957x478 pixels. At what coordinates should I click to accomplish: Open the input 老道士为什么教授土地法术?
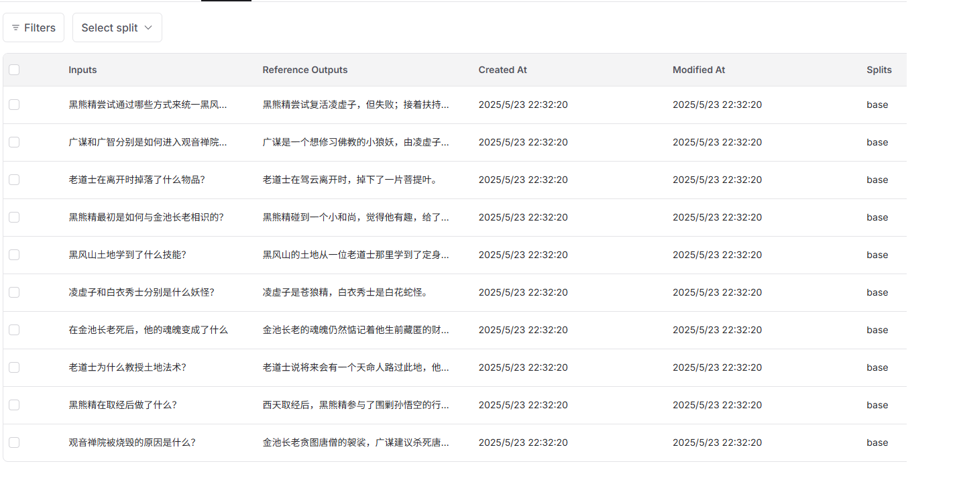[127, 367]
